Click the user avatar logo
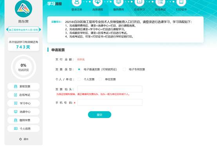The height and width of the screenshot is (149, 217). 24,9
